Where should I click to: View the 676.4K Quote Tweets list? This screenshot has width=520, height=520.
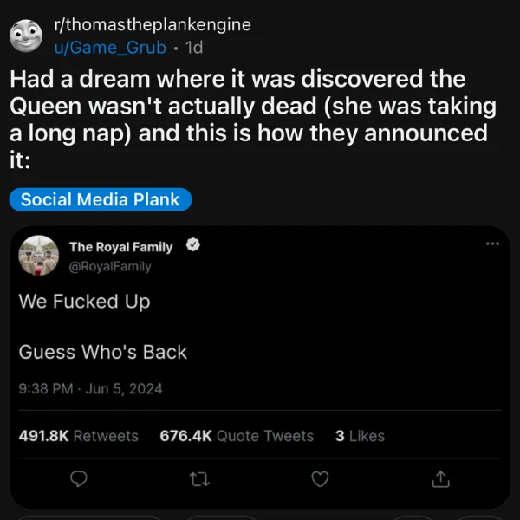tap(237, 436)
